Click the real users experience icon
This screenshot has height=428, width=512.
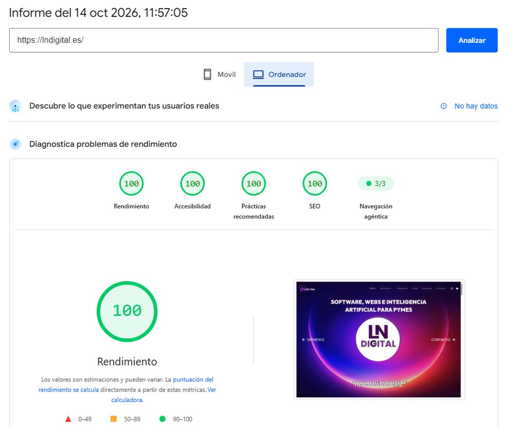click(15, 106)
